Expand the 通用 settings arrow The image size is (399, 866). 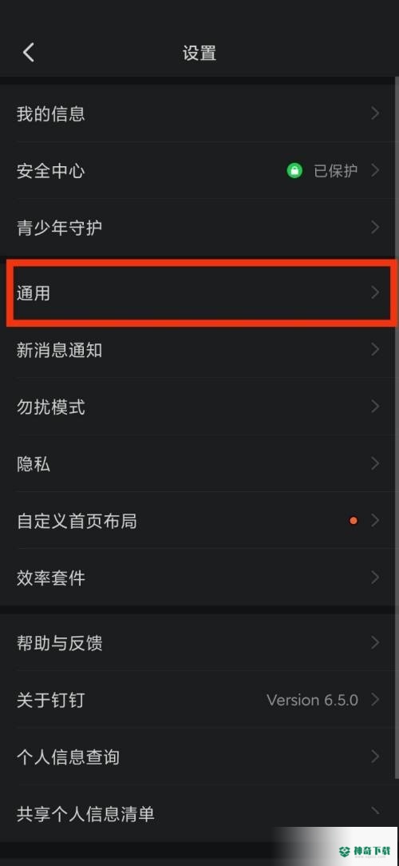(375, 292)
